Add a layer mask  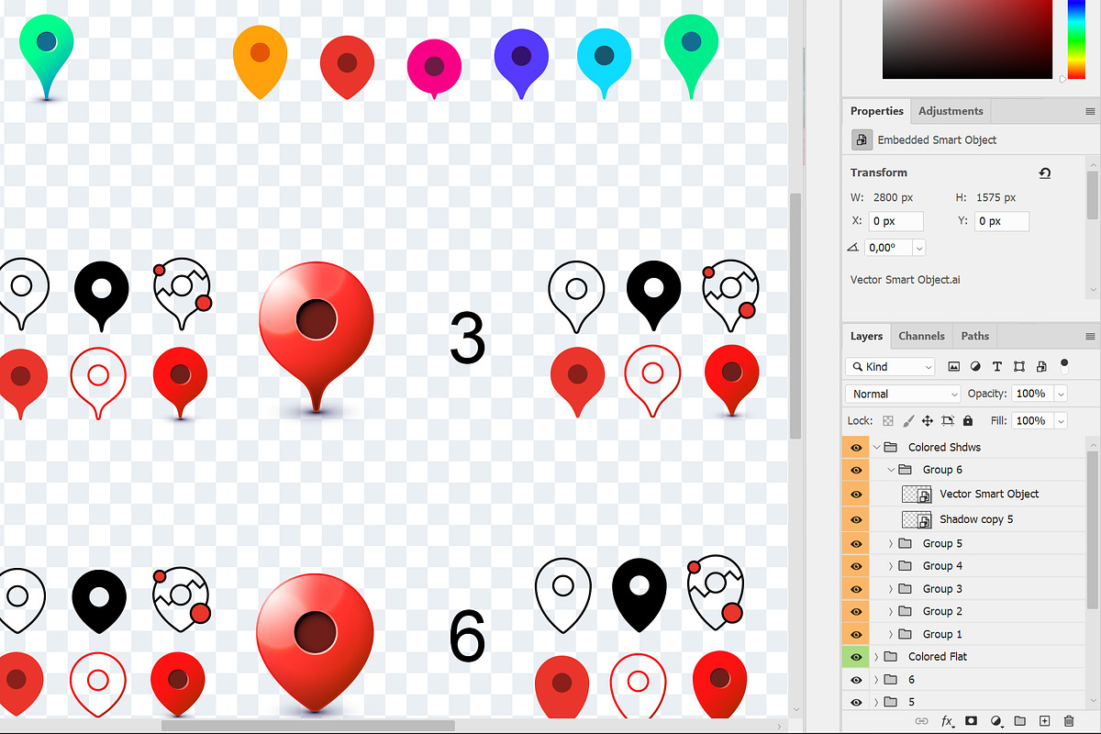click(x=972, y=721)
